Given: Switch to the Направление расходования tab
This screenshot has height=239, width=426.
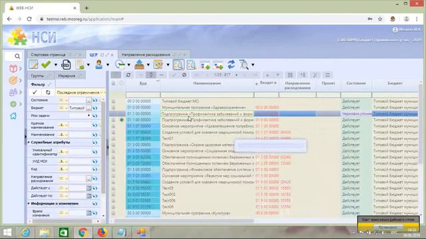Looking at the screenshot, I should [x=146, y=54].
